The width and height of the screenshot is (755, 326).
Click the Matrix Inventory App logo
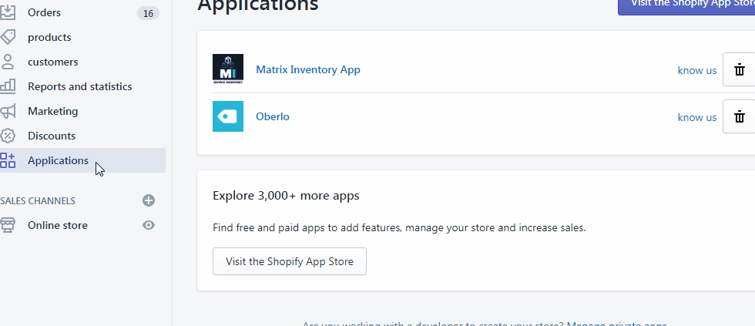(x=228, y=69)
